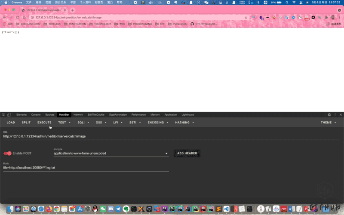Switch to the Network tab

click(78, 115)
